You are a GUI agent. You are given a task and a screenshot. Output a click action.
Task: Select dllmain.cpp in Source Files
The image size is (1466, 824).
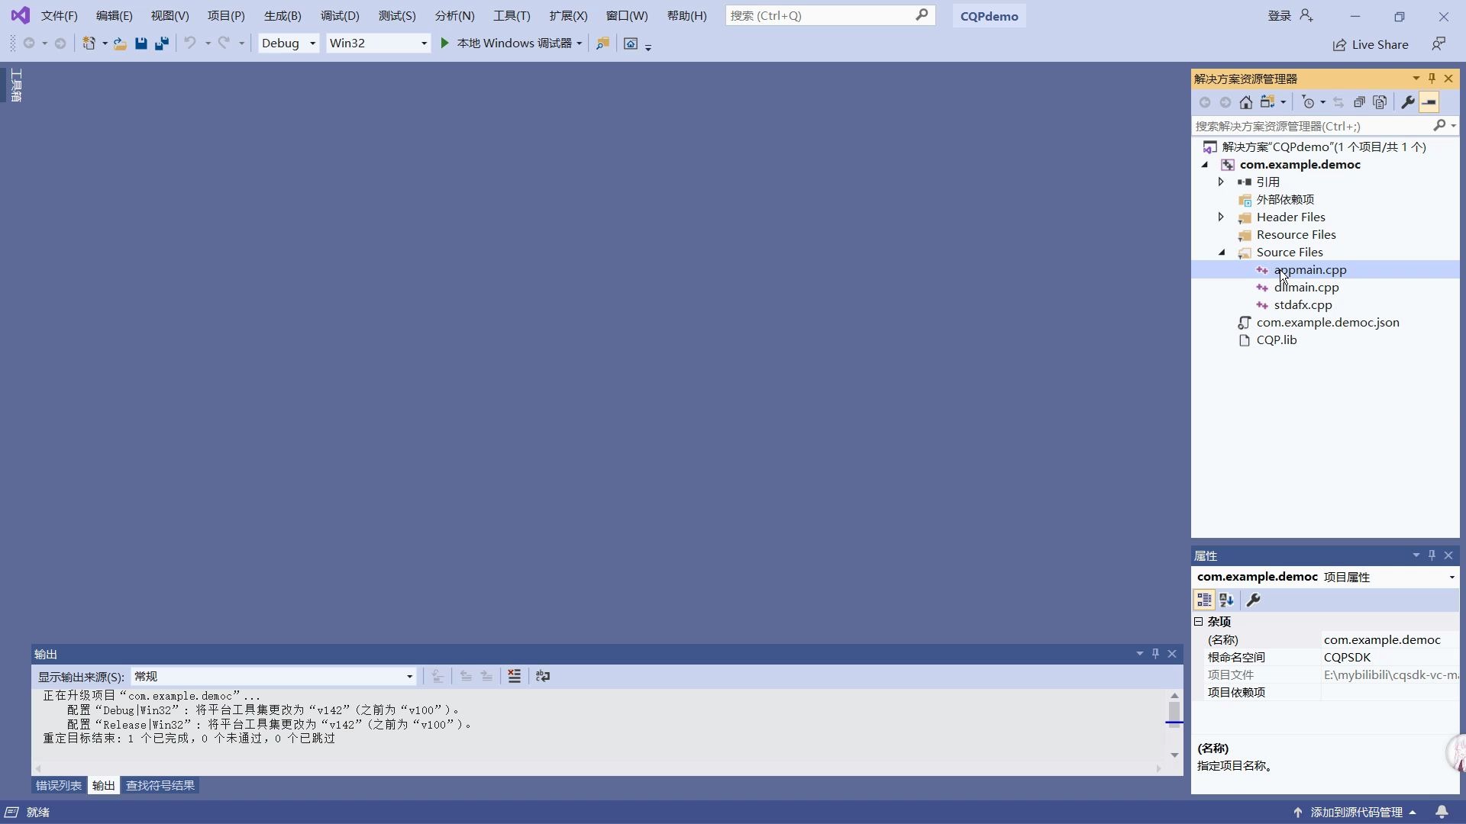(1306, 288)
